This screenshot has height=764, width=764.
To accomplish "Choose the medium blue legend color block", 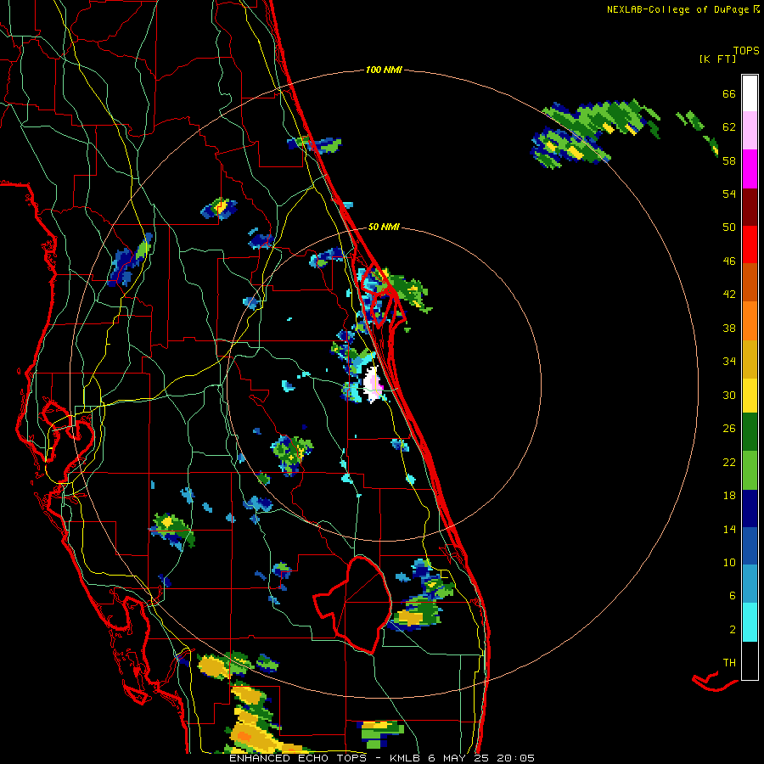I will point(750,546).
